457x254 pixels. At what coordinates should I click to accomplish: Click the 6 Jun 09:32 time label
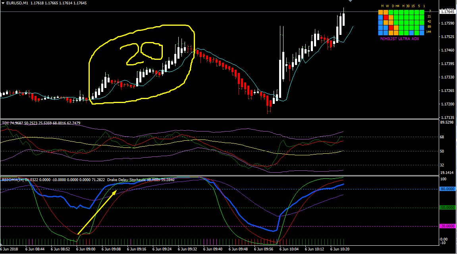click(x=187, y=249)
